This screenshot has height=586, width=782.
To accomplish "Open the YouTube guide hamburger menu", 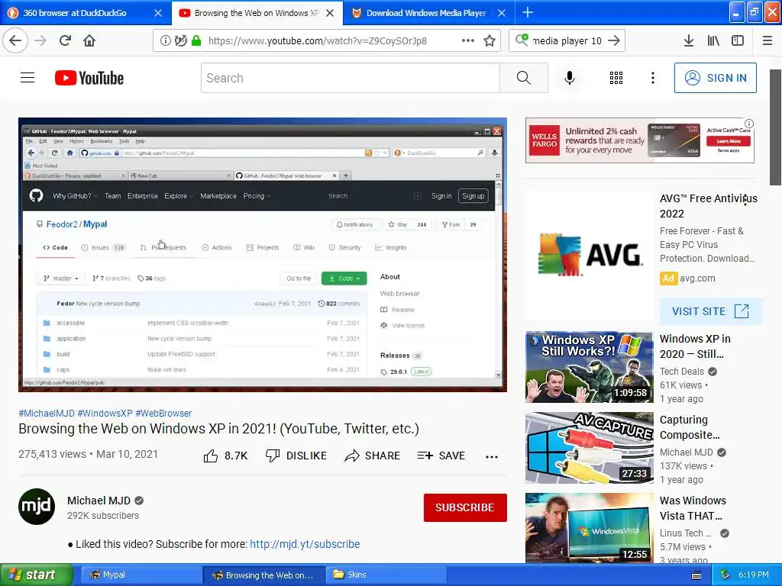I will (x=27, y=78).
